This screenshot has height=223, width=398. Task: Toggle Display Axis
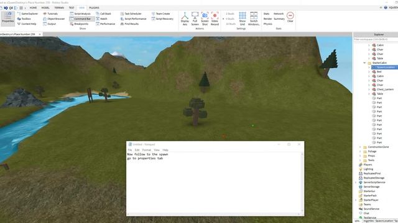click(x=185, y=19)
